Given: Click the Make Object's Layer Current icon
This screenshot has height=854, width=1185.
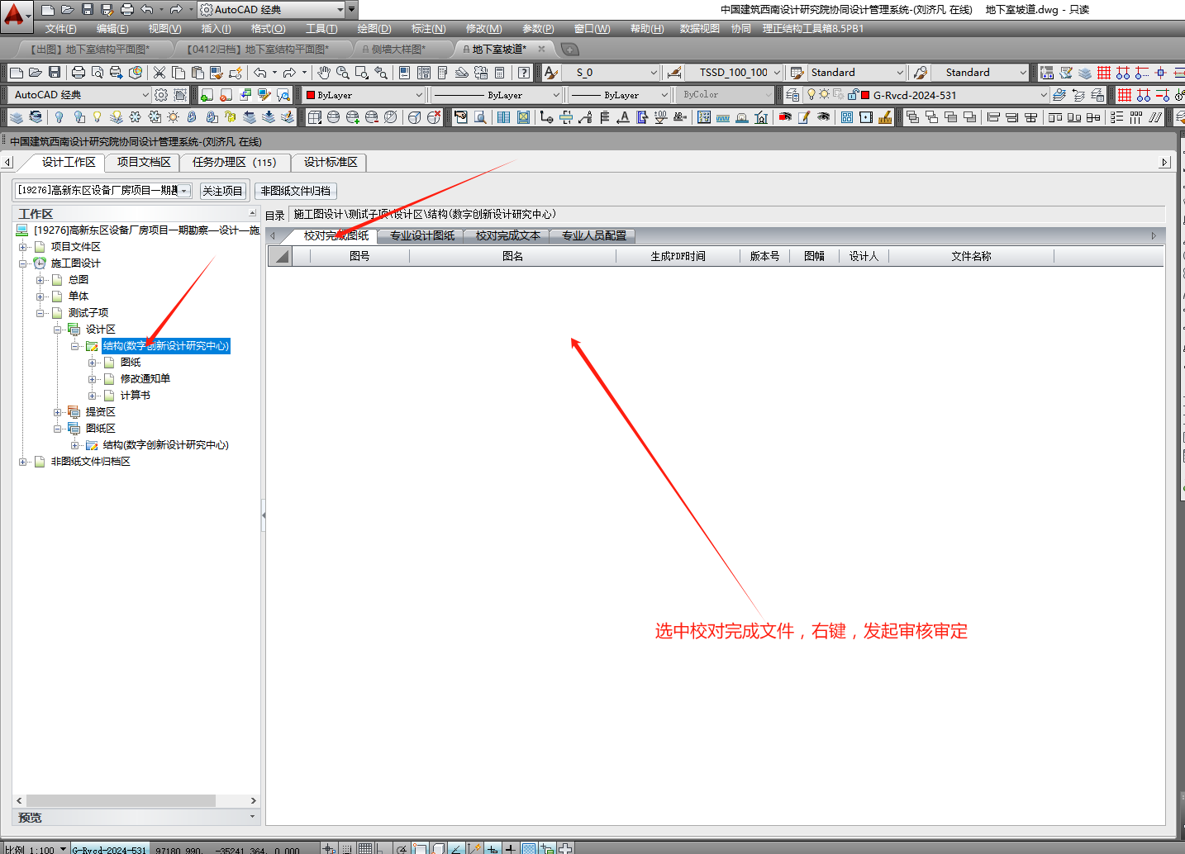Looking at the screenshot, I should point(1059,95).
